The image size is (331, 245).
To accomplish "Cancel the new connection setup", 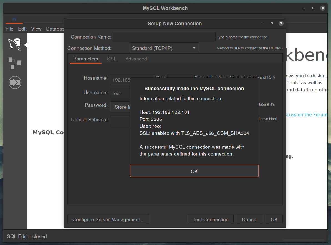I will (249, 219).
